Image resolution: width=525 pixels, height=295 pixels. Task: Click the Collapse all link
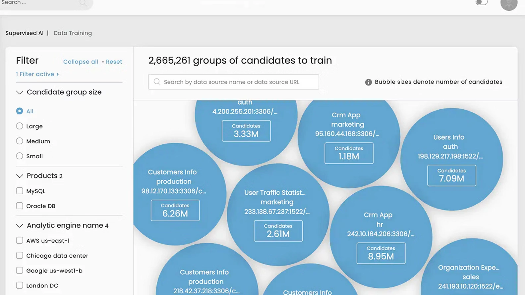81,62
